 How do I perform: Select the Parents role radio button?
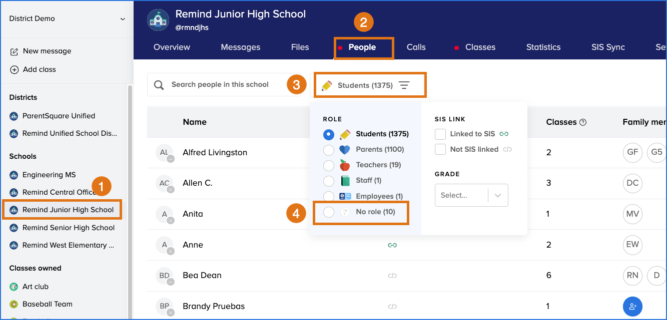(329, 150)
